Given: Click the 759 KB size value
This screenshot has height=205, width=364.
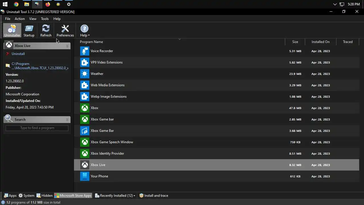Looking at the screenshot, I should click(295, 142).
